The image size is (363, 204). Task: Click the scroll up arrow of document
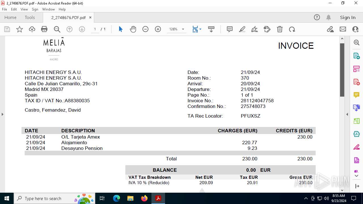tap(342, 39)
